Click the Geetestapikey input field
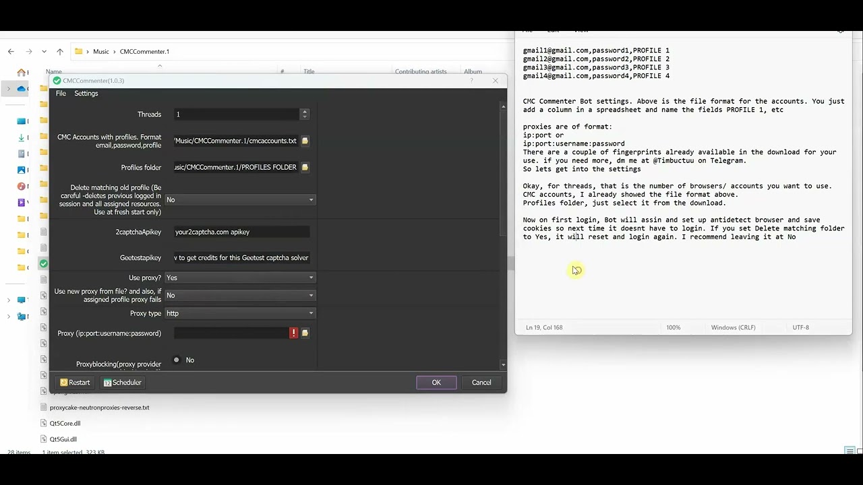The width and height of the screenshot is (863, 485). [x=241, y=257]
